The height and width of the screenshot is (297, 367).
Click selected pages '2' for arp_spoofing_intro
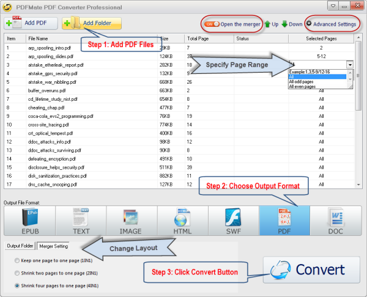321,48
